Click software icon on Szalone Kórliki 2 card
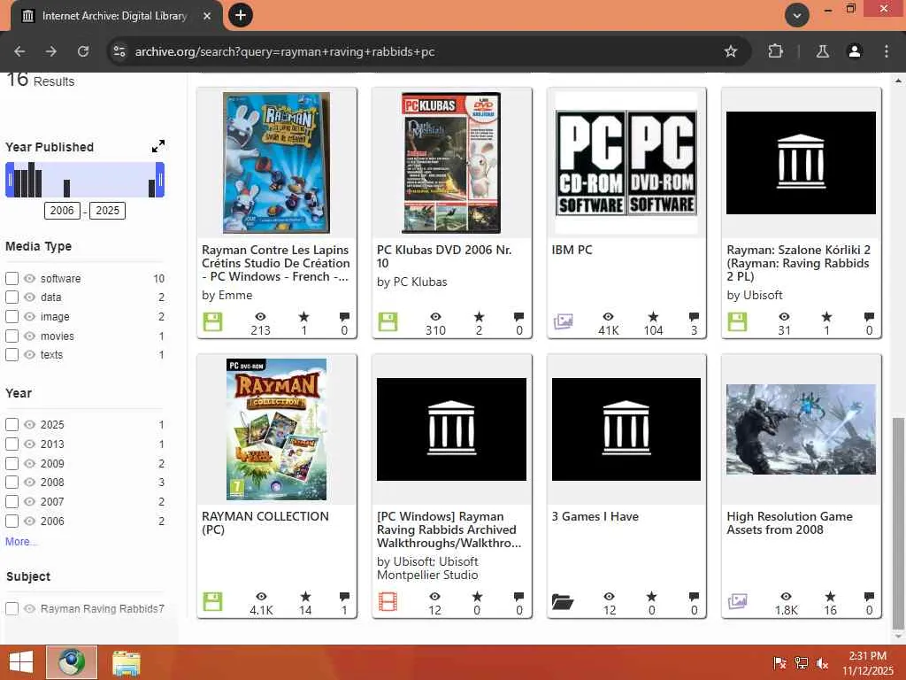Screen dimensions: 906x680 click(x=737, y=321)
